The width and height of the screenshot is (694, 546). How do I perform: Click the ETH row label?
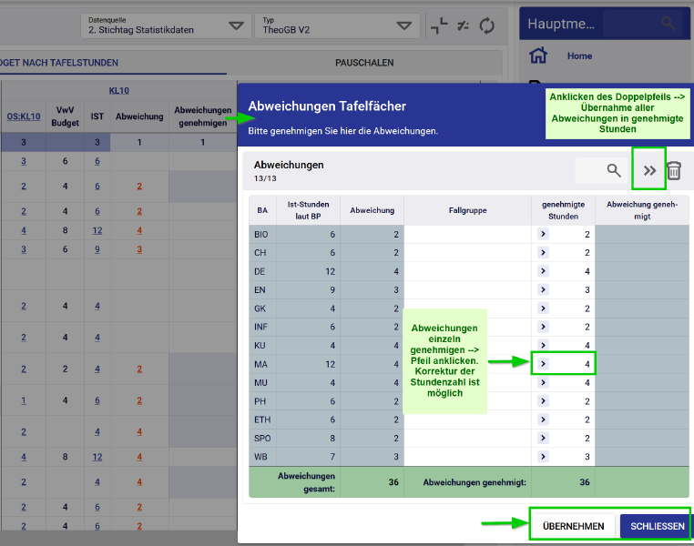pos(262,420)
